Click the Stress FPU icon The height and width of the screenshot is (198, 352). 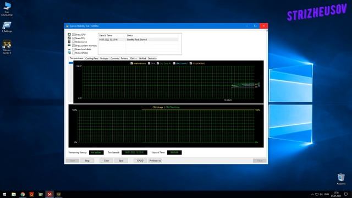click(69, 38)
